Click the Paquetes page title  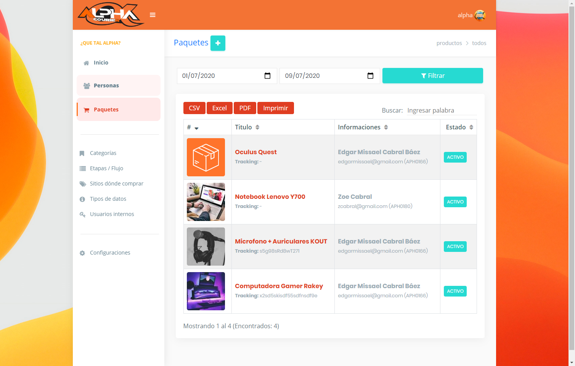point(191,42)
